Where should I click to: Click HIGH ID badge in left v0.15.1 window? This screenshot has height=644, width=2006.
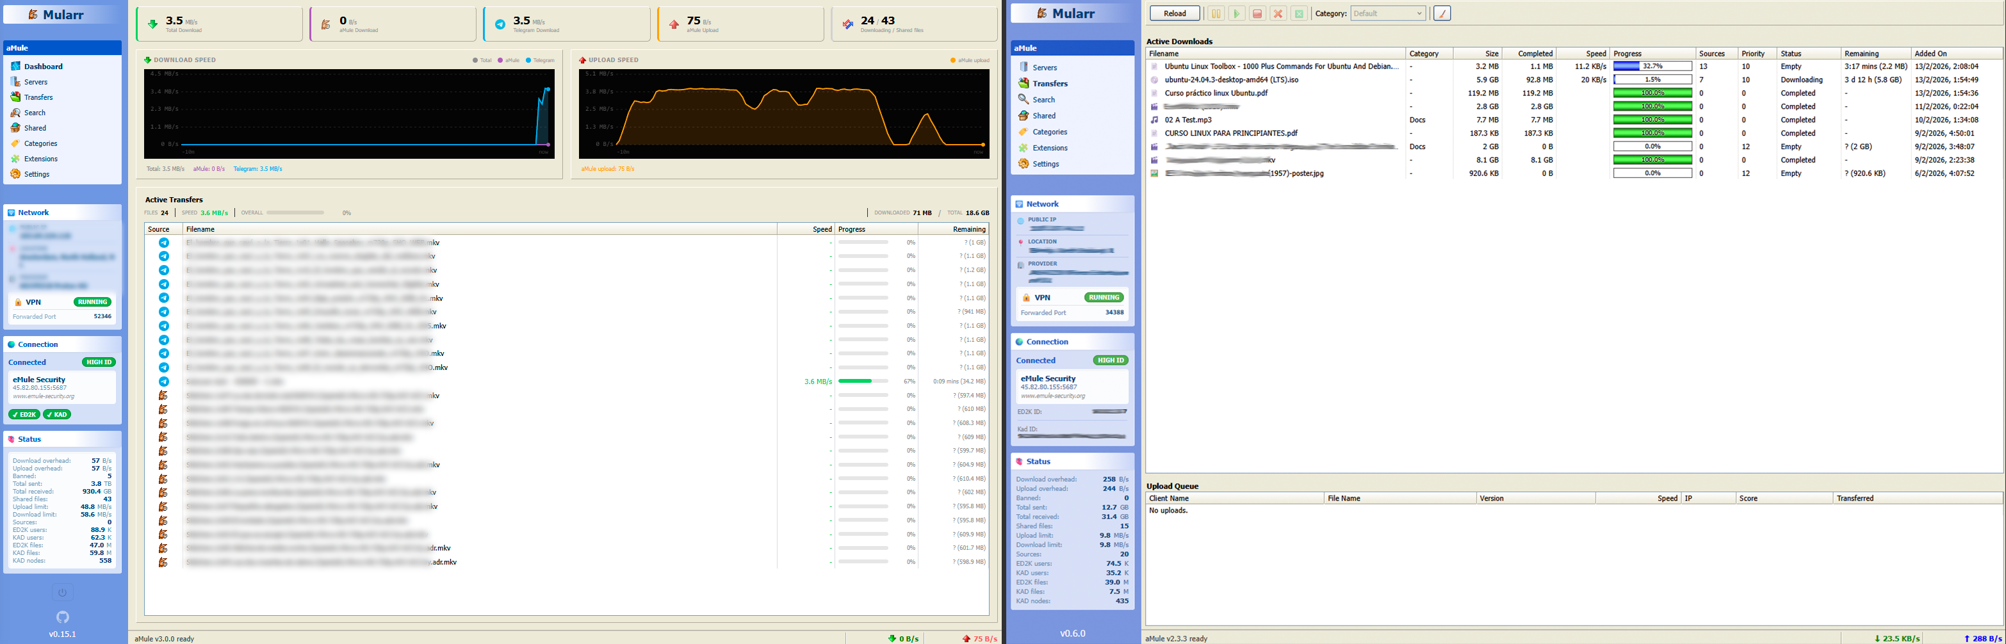[x=99, y=362]
